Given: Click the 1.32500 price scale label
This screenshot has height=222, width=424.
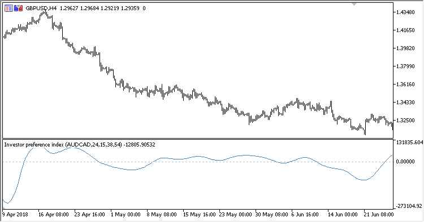Looking at the screenshot, I should pos(405,121).
